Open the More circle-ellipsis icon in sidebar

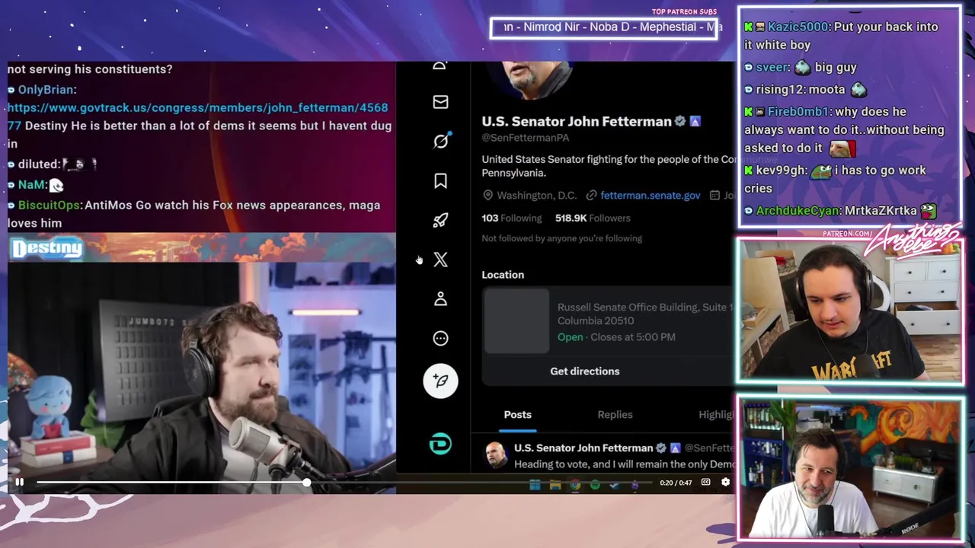(x=440, y=339)
